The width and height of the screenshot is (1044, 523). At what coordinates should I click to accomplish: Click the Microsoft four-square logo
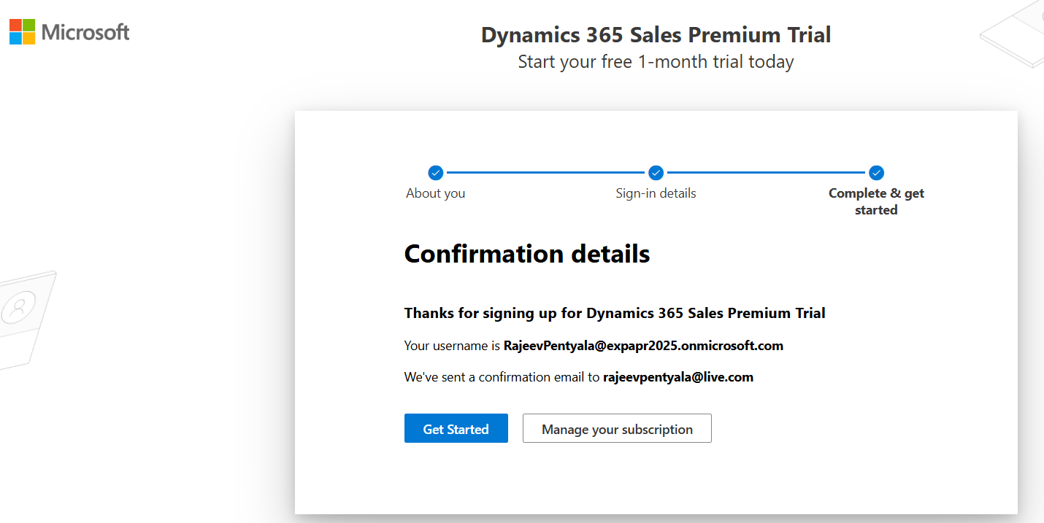click(22, 32)
